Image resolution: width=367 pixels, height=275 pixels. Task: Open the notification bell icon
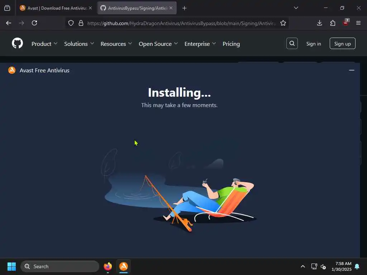pos(357,266)
